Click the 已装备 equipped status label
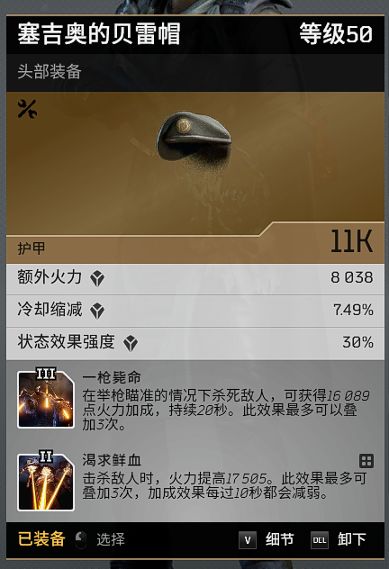Viewport: 389px width, 569px height. click(41, 539)
